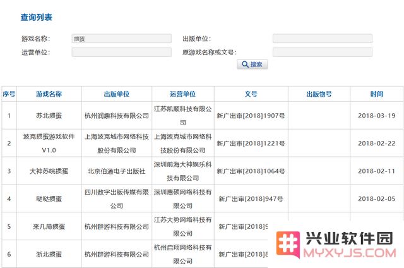Click approval number 新广出审[2018]947号
404x268 pixels.
[x=251, y=198]
